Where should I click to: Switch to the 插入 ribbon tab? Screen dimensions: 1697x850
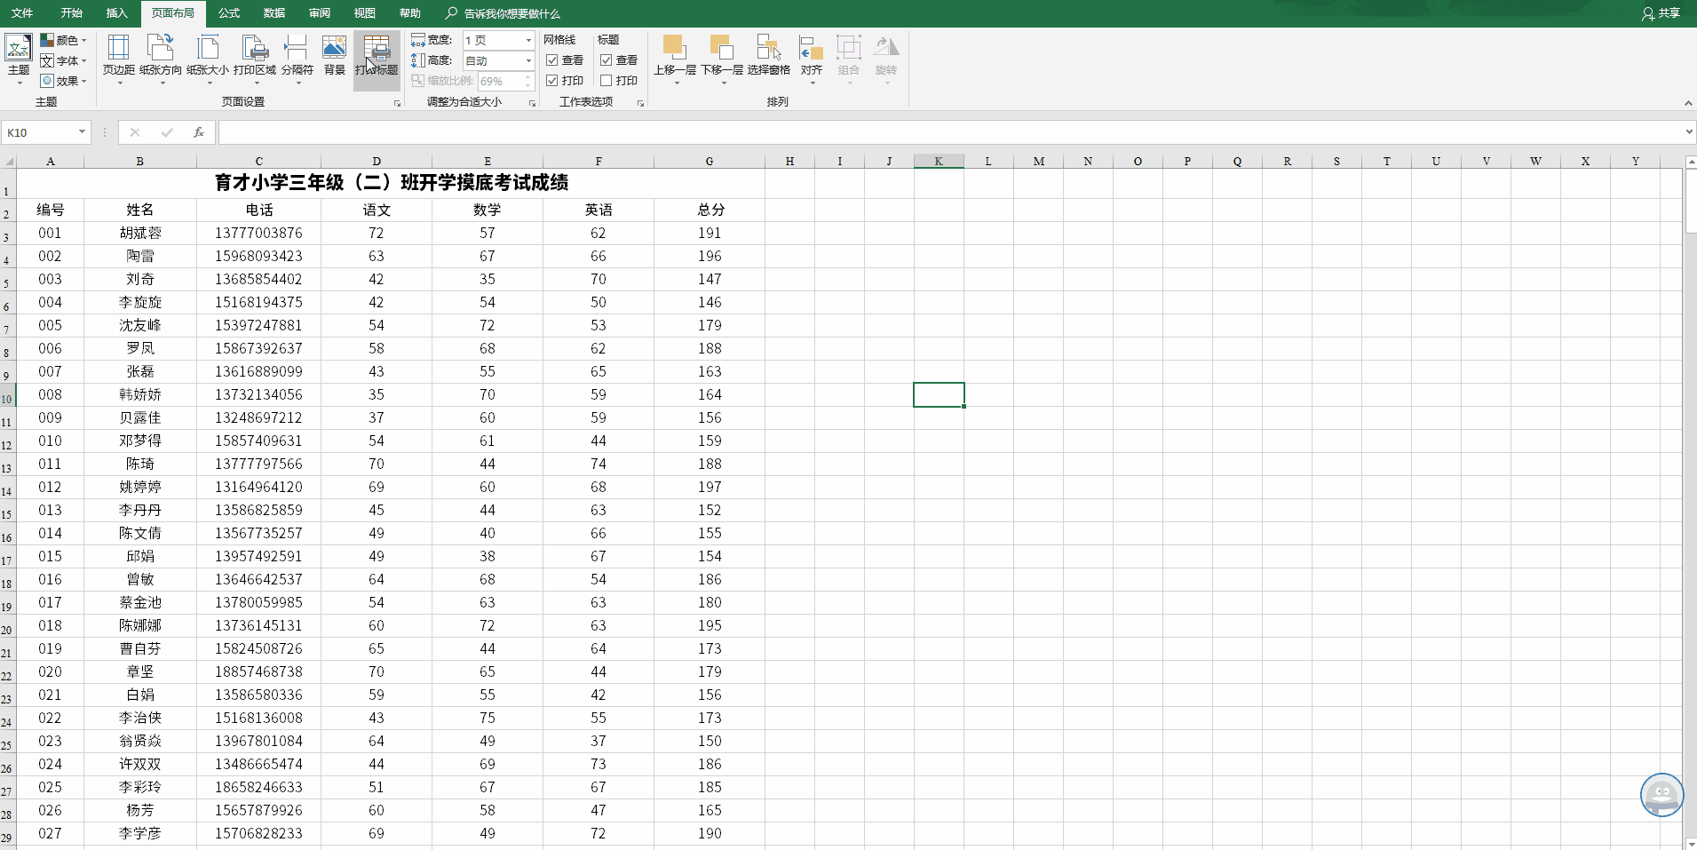116,13
